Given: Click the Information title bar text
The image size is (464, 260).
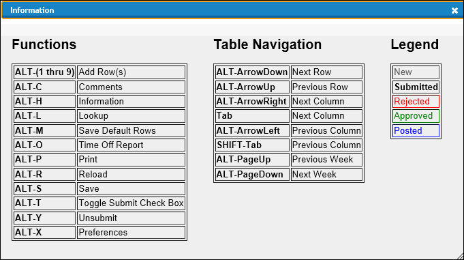Looking at the screenshot, I should point(32,10).
